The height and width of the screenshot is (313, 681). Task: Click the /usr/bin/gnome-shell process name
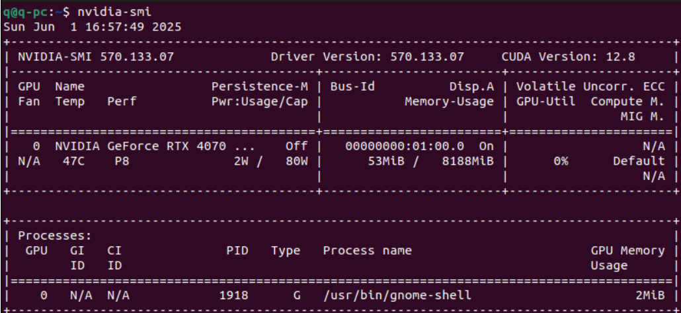click(x=397, y=295)
